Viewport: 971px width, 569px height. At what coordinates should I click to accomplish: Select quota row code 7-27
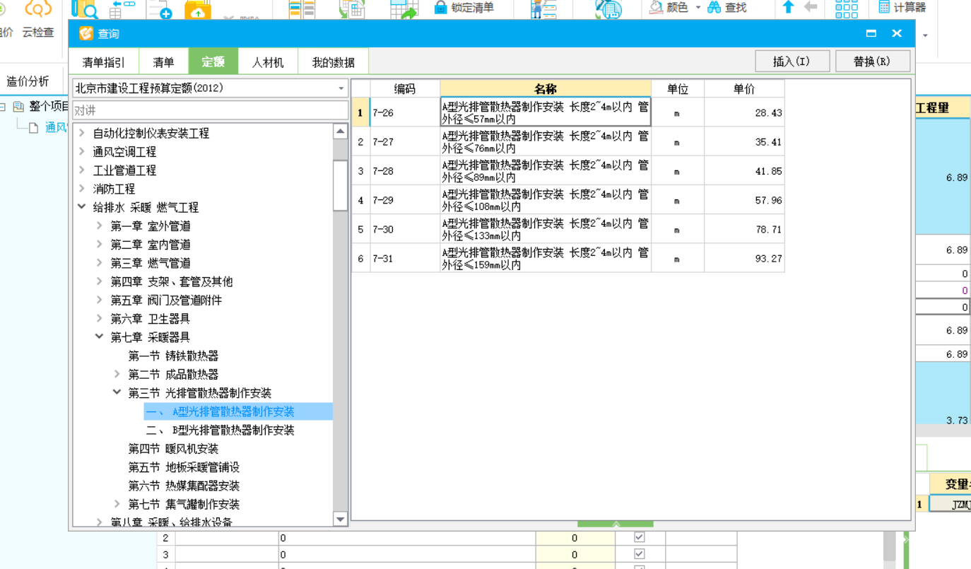click(405, 141)
